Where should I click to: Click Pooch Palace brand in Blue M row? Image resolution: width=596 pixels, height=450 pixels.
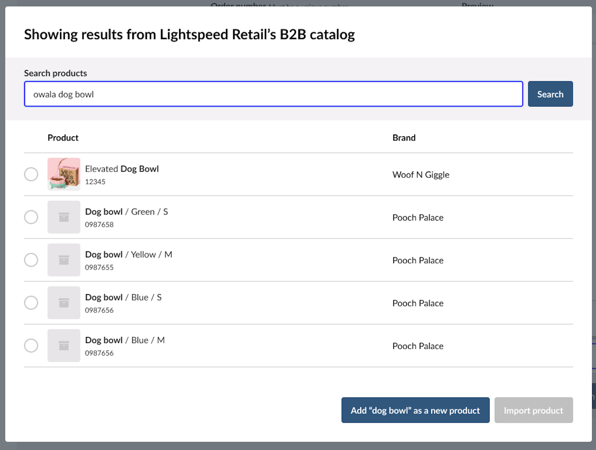pos(418,346)
